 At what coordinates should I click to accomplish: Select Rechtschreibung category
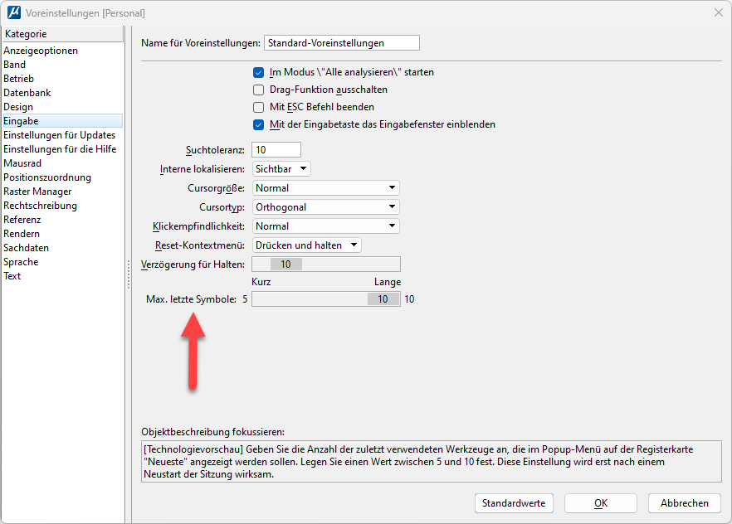pyautogui.click(x=62, y=205)
